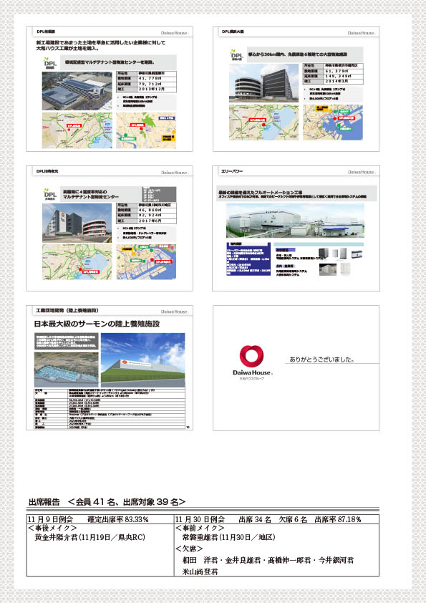Click the 出席報告 heading
The width and height of the screenshot is (426, 603).
[x=44, y=502]
